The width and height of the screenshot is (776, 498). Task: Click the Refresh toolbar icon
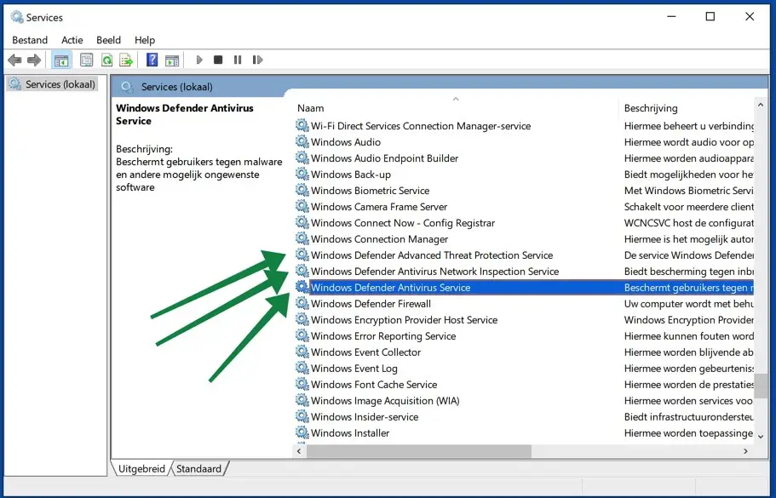coord(106,60)
